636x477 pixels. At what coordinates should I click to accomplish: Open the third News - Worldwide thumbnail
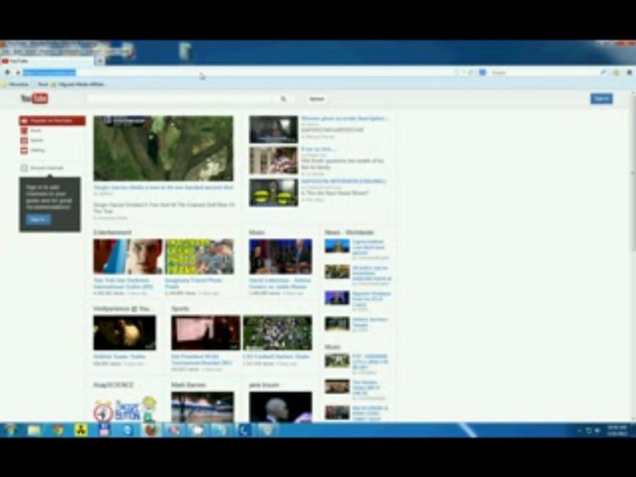click(x=337, y=297)
